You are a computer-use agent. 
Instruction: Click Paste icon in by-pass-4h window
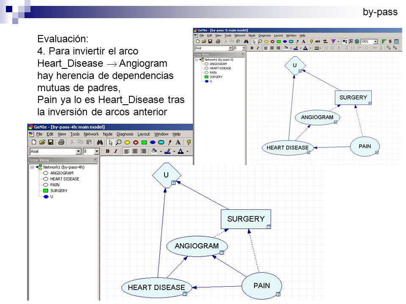click(89, 142)
